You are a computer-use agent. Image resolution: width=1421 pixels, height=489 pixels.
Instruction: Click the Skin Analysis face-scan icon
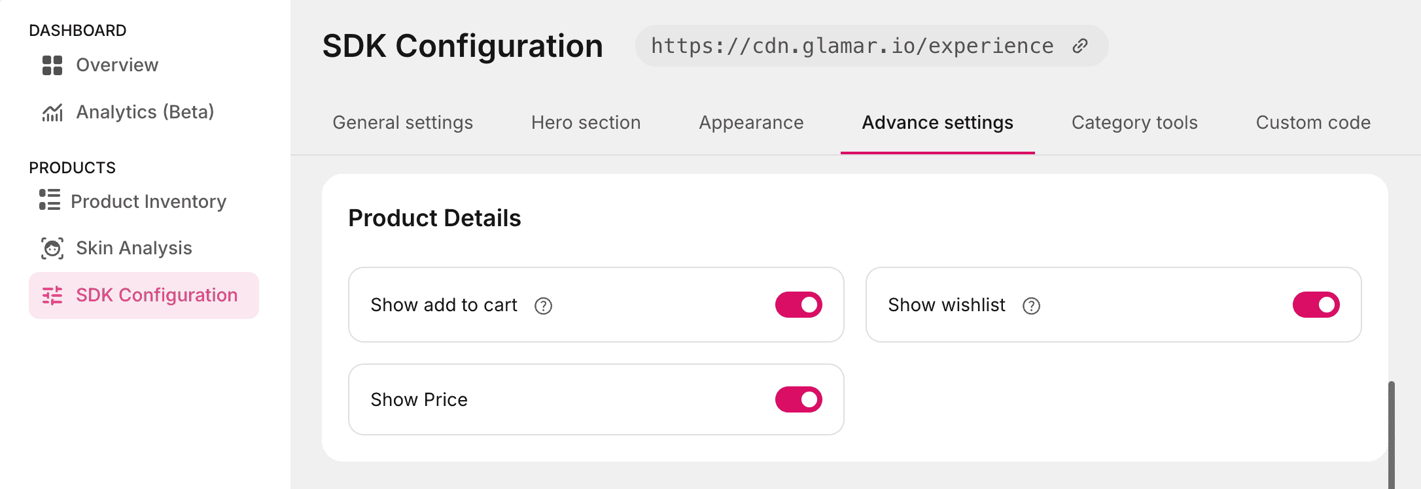[52, 248]
